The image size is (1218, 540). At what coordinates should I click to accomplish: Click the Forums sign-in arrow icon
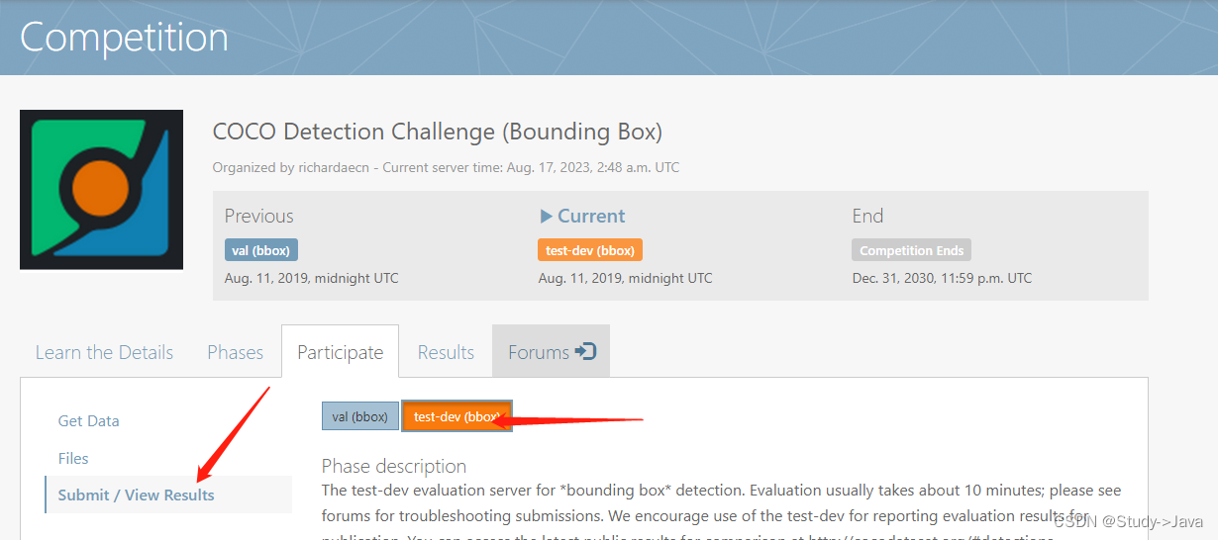coord(585,352)
